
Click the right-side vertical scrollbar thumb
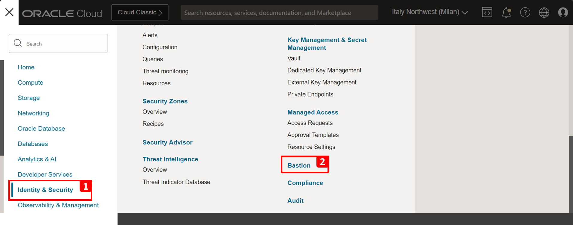pyautogui.click(x=571, y=174)
